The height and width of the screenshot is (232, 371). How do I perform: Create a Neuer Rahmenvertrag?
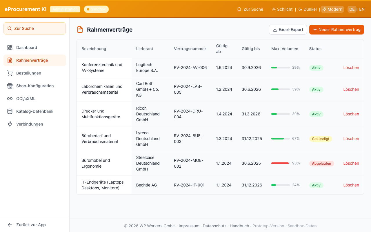(x=336, y=30)
